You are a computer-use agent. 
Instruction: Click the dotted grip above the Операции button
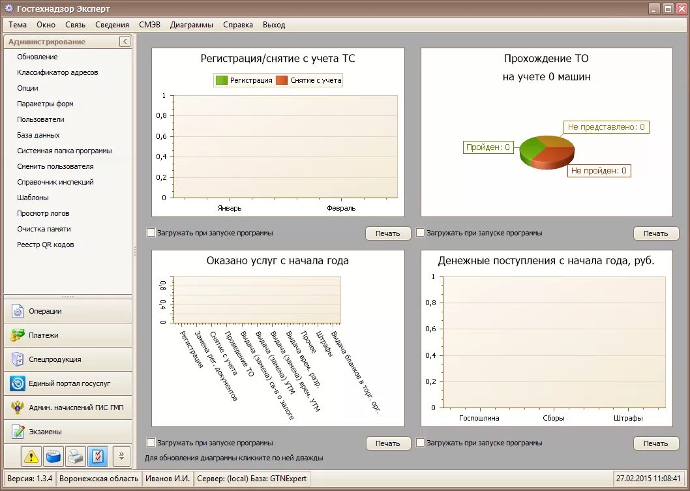(x=68, y=297)
